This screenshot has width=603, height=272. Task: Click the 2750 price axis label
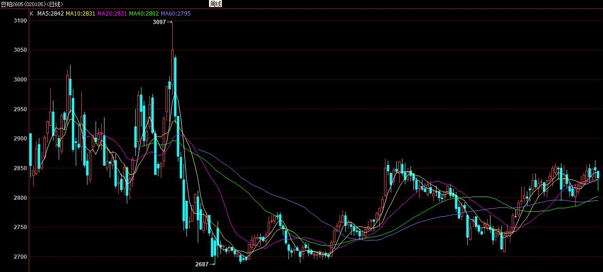[20, 227]
